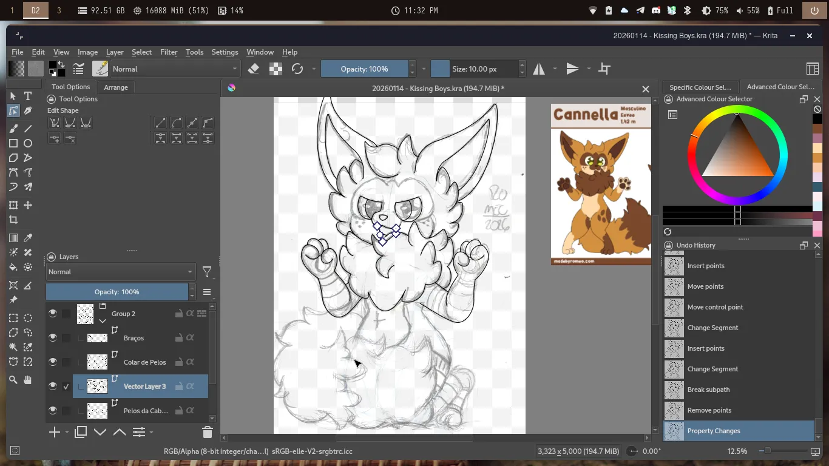Screen dimensions: 829x466
Task: Select the Text tool in toolbox
Action: tap(28, 96)
